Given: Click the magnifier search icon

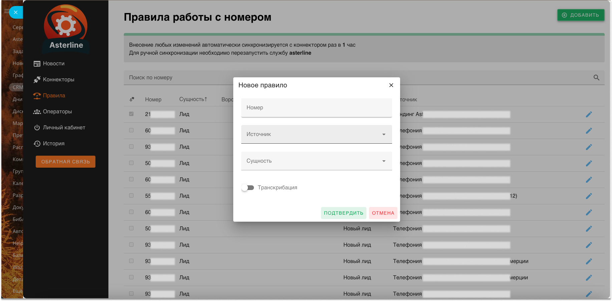Looking at the screenshot, I should [x=596, y=78].
